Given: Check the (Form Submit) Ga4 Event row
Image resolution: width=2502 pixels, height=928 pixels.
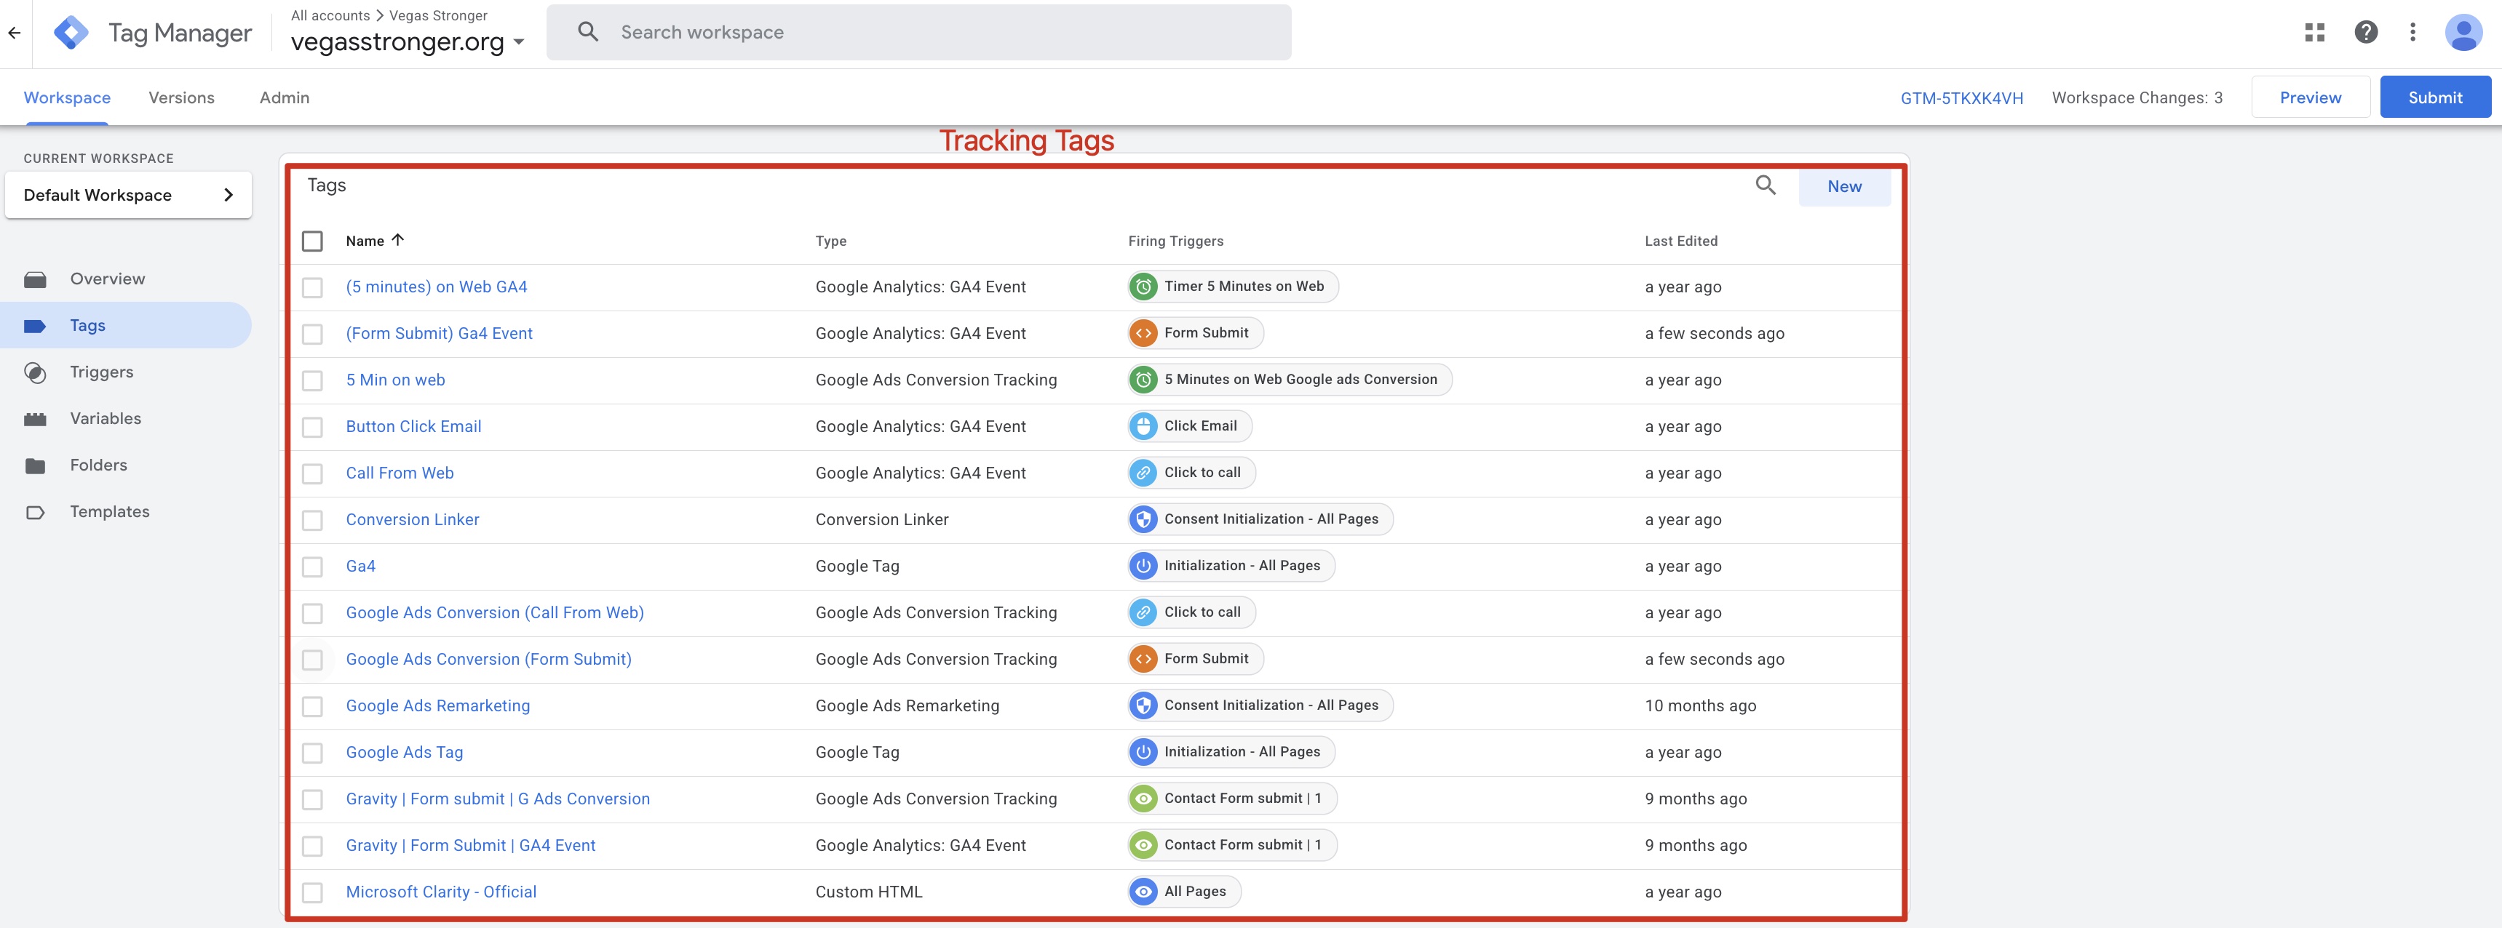Looking at the screenshot, I should coord(311,334).
